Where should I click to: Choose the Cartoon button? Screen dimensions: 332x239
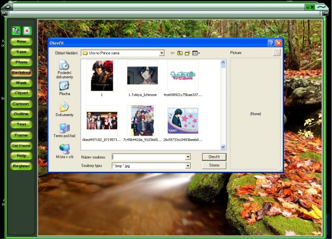pyautogui.click(x=21, y=104)
